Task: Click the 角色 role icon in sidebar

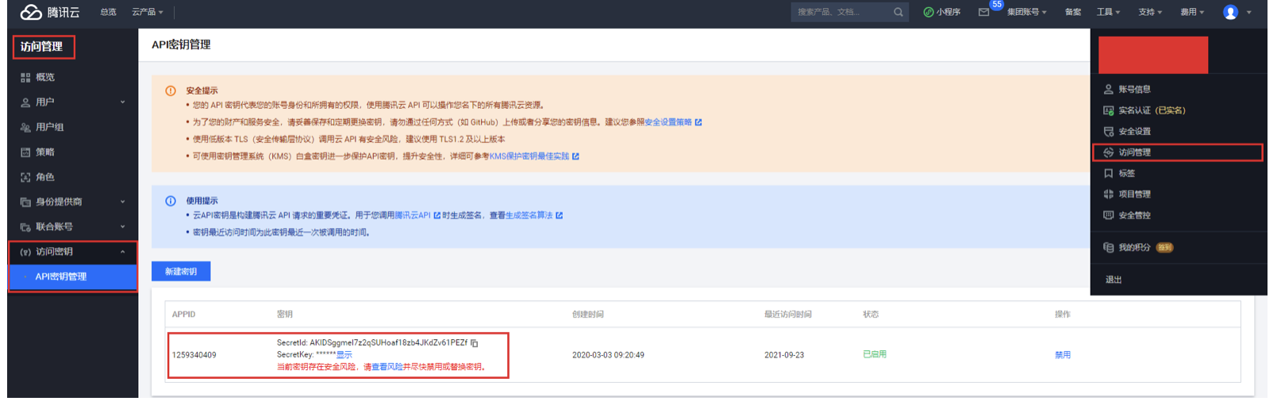Action: click(x=25, y=177)
